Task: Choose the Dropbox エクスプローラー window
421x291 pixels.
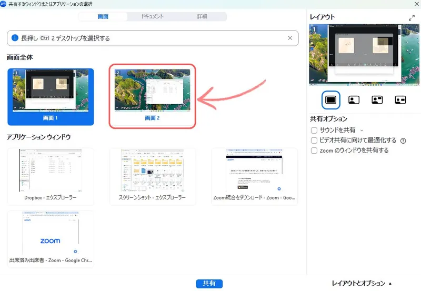Action: click(x=51, y=176)
